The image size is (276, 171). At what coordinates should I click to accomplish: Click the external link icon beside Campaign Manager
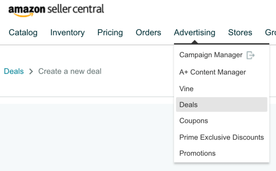[x=251, y=55]
